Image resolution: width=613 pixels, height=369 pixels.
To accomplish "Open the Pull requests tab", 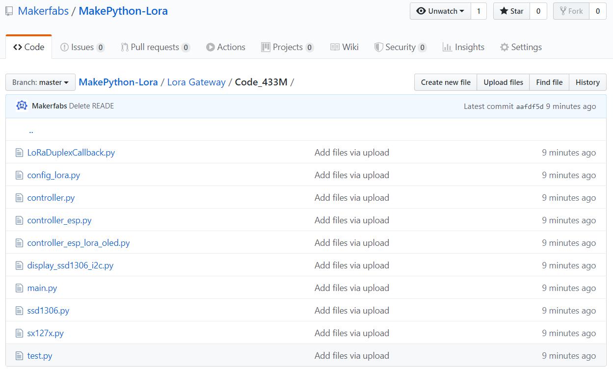I will click(x=155, y=47).
